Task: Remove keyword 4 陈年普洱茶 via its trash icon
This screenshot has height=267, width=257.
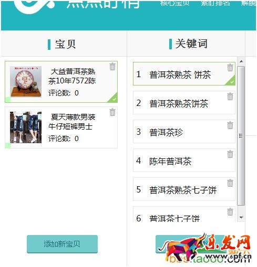Action: point(230,154)
